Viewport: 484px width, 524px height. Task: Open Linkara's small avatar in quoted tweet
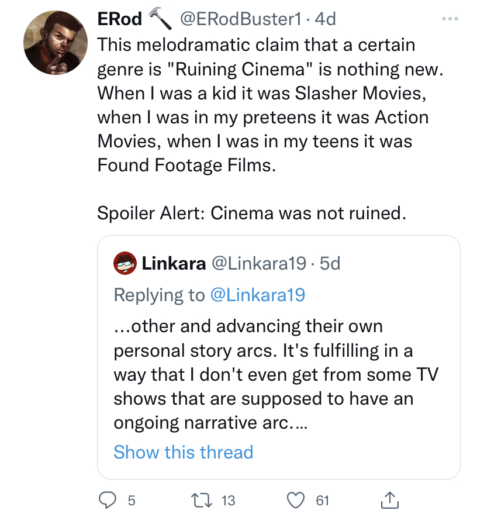point(125,263)
